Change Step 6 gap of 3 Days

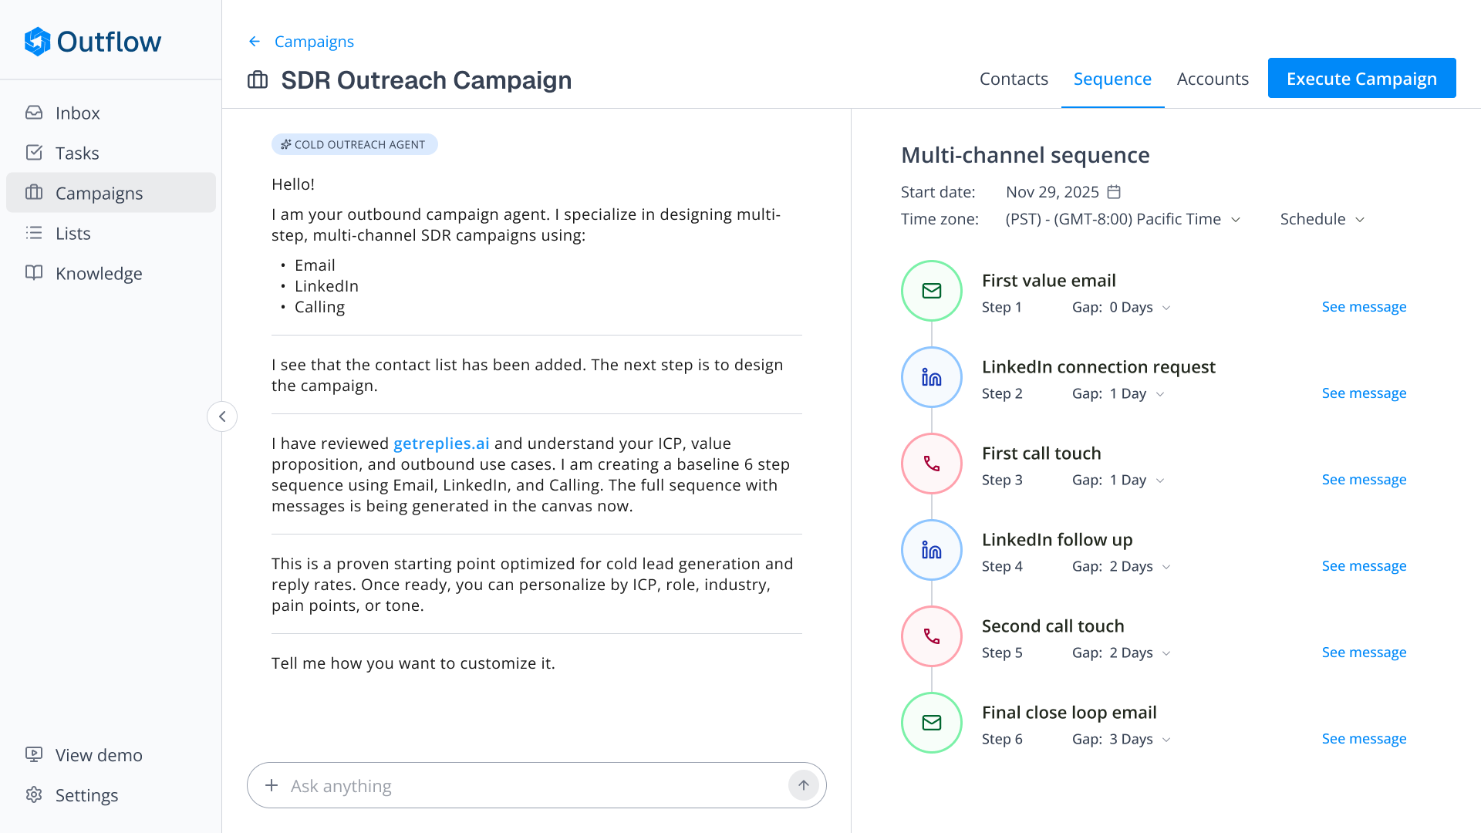click(x=1140, y=739)
